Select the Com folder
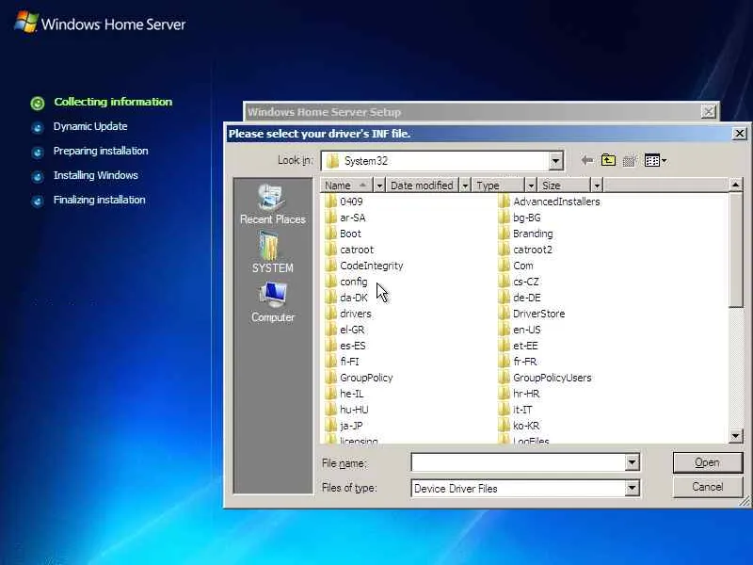753x565 pixels. [516, 266]
